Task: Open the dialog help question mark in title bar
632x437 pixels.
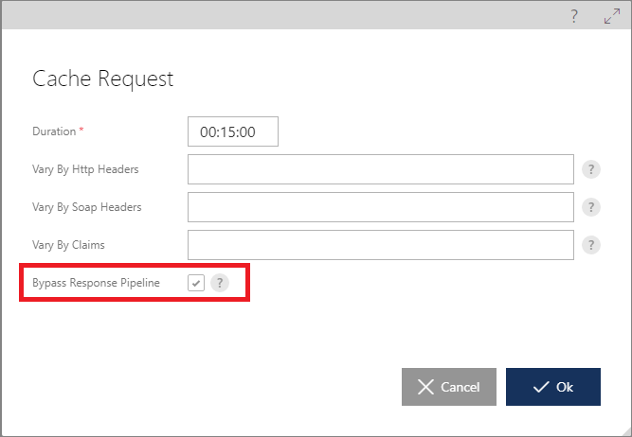Action: 574,16
